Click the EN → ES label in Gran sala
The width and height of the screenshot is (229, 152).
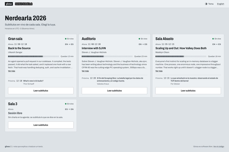pos(69,44)
